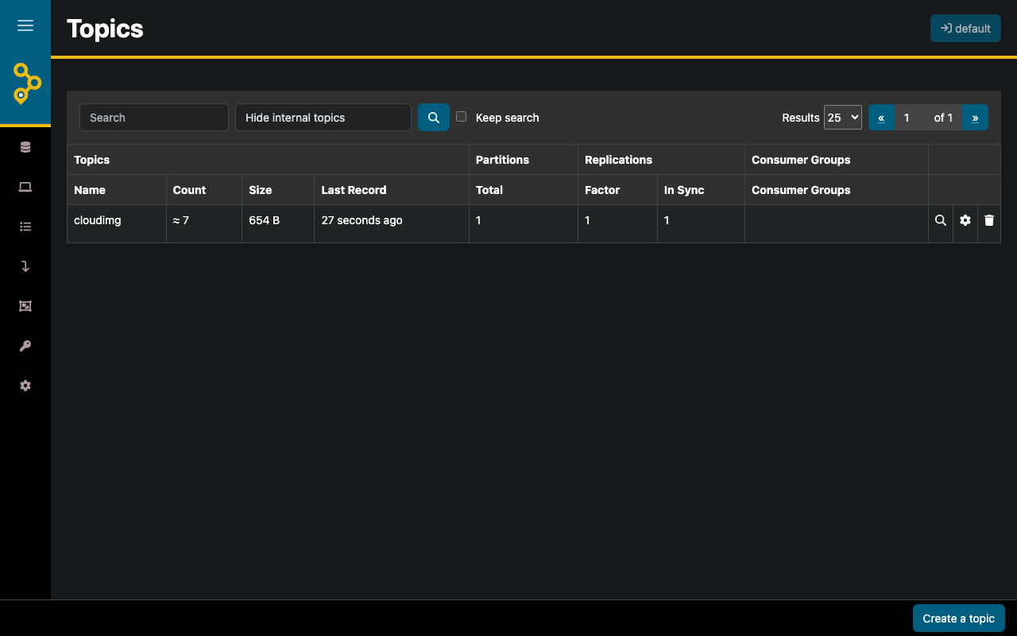This screenshot has height=636, width=1017.
Task: View data of cloudimg topic magnifier icon
Action: pyautogui.click(x=941, y=220)
